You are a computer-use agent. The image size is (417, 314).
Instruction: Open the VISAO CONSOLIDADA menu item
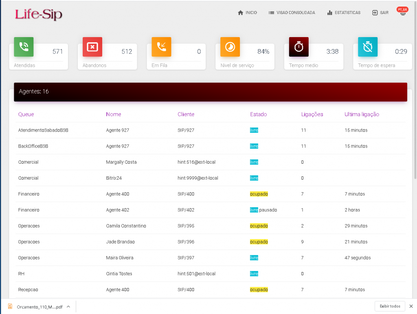click(x=292, y=13)
